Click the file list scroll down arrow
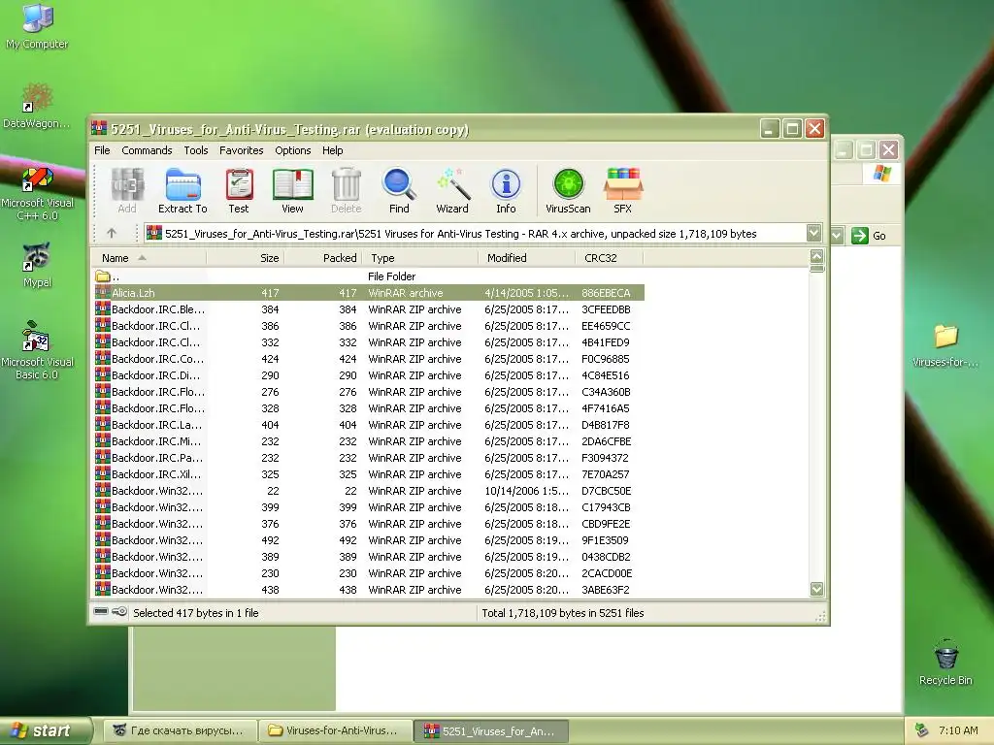994x745 pixels. pos(816,589)
